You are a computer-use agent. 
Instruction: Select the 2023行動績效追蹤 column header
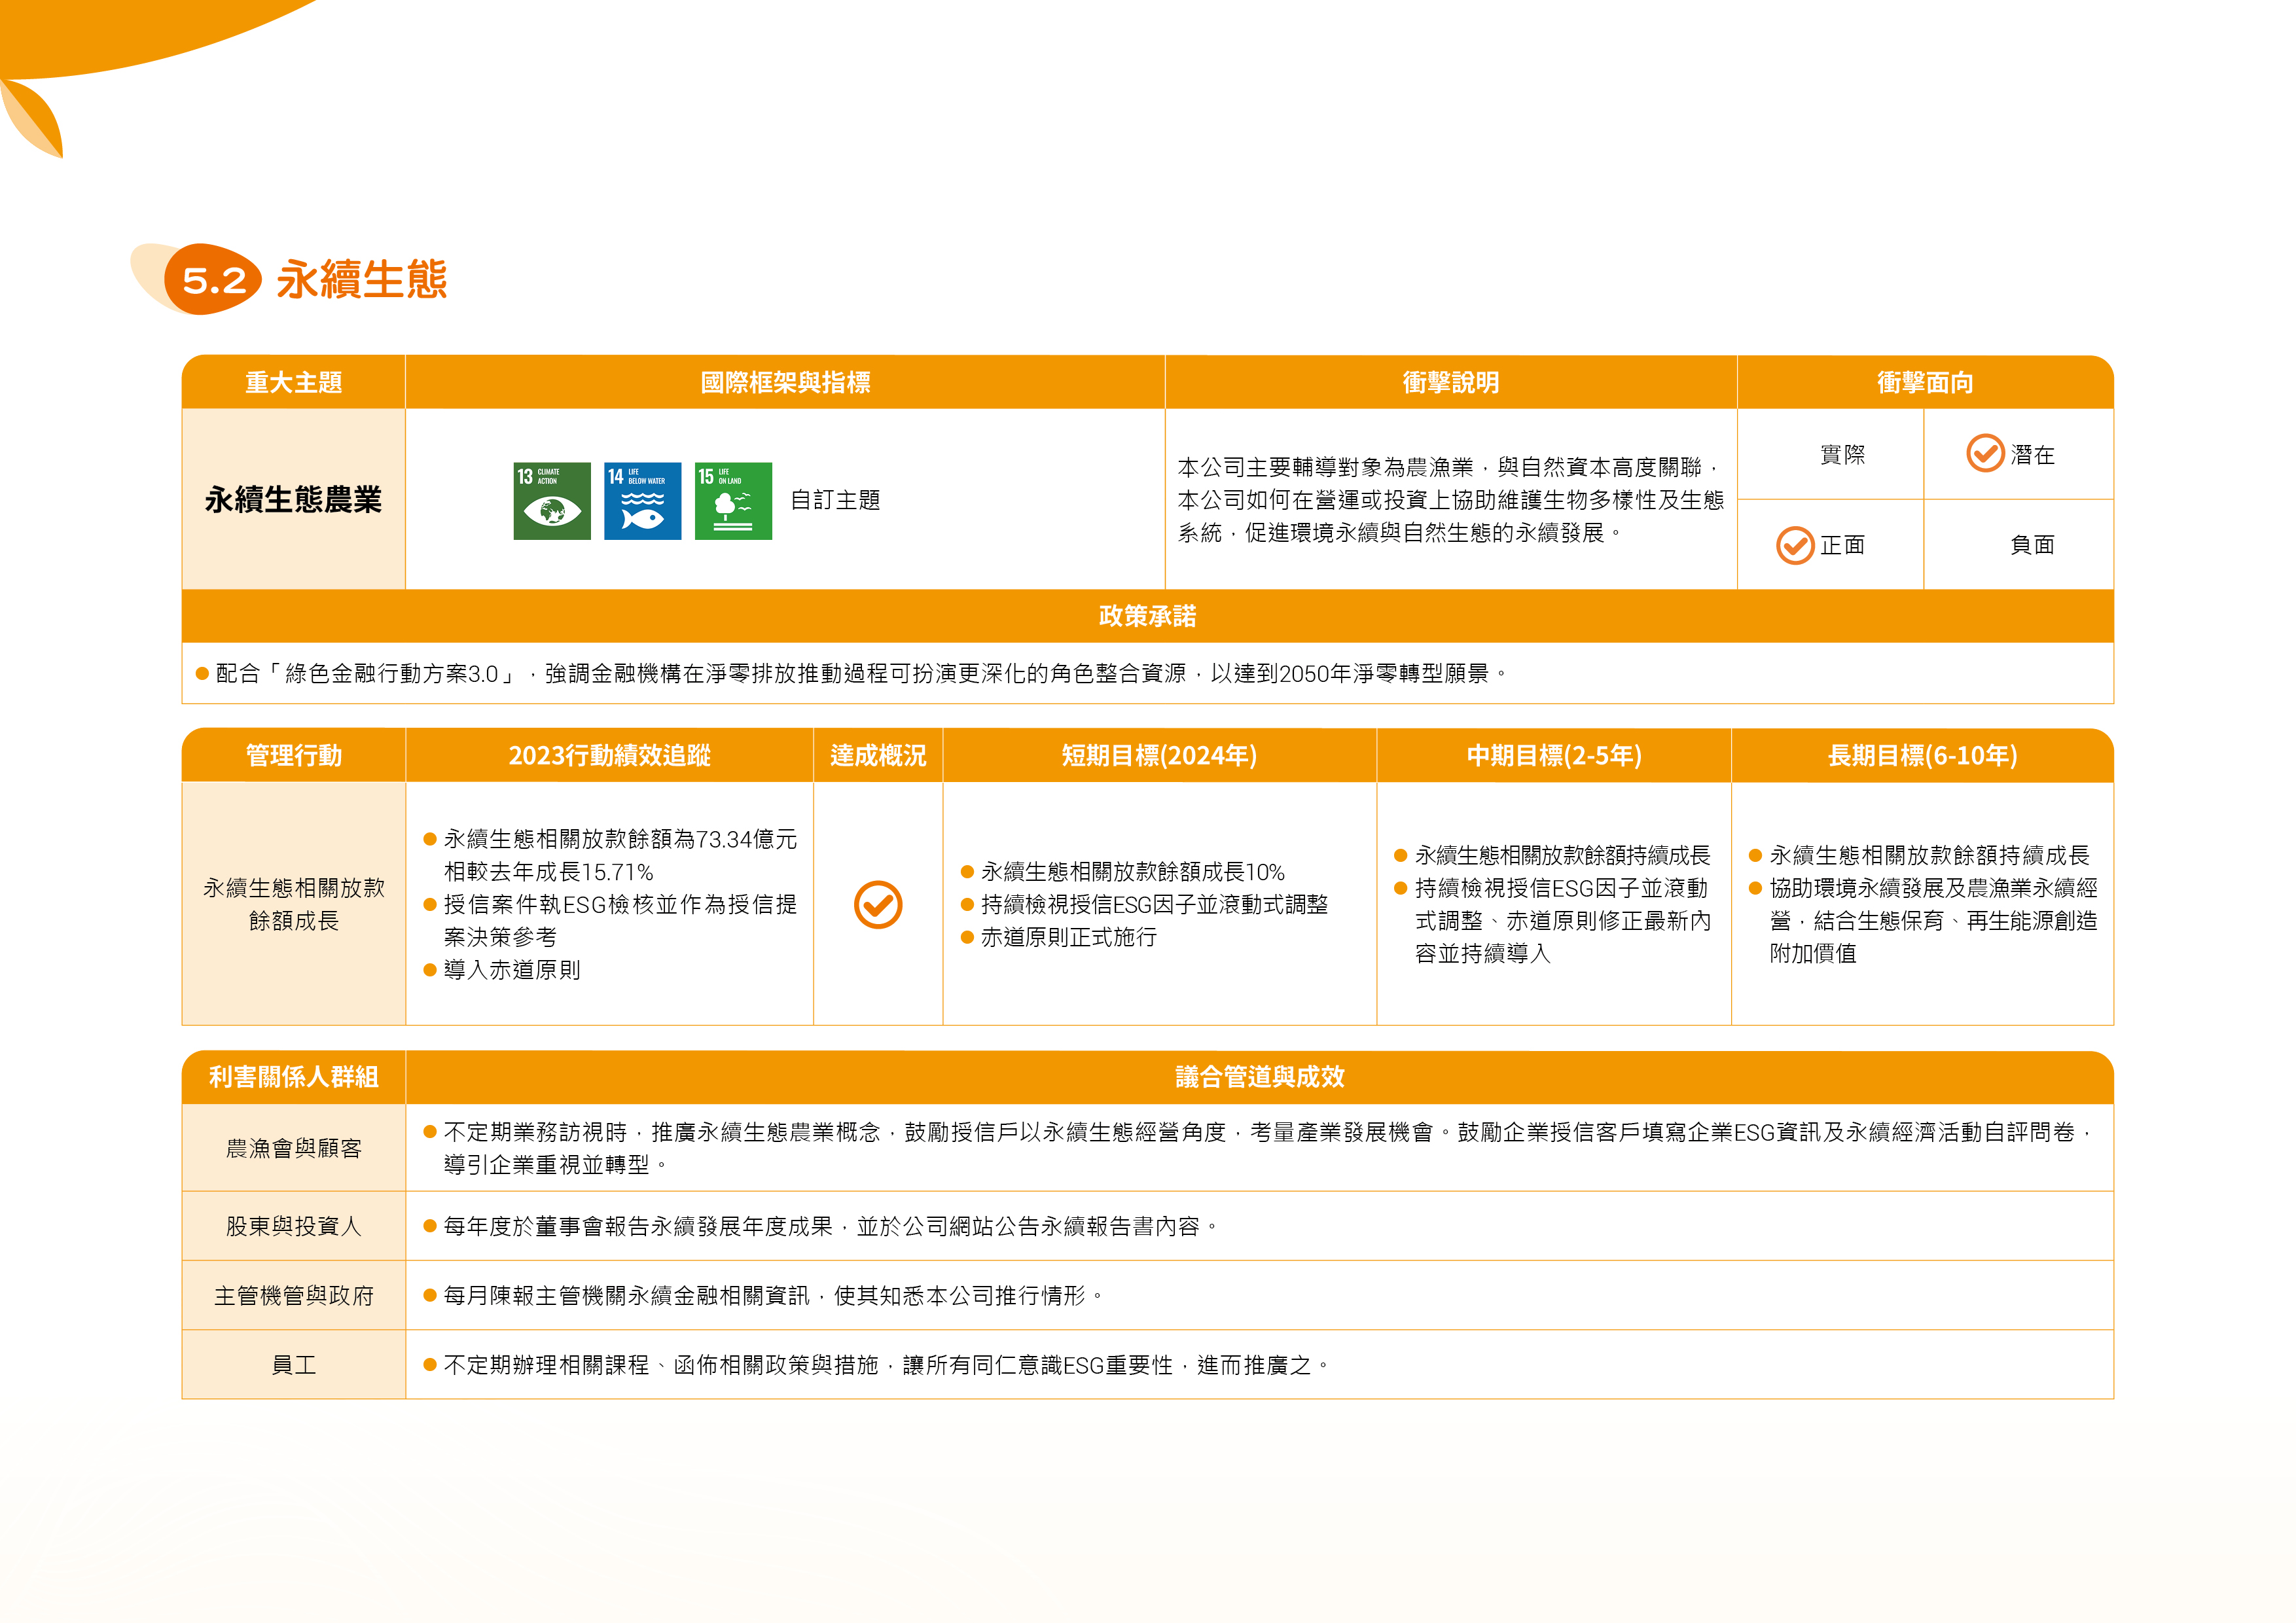click(x=609, y=755)
